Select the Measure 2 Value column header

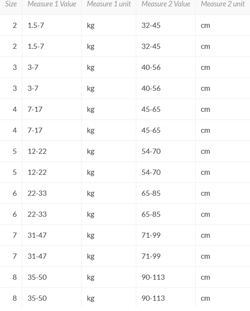click(165, 4)
